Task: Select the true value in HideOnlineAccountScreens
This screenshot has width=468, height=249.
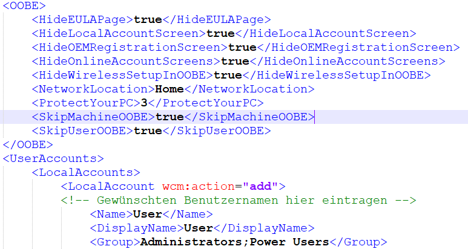Action: [x=236, y=61]
